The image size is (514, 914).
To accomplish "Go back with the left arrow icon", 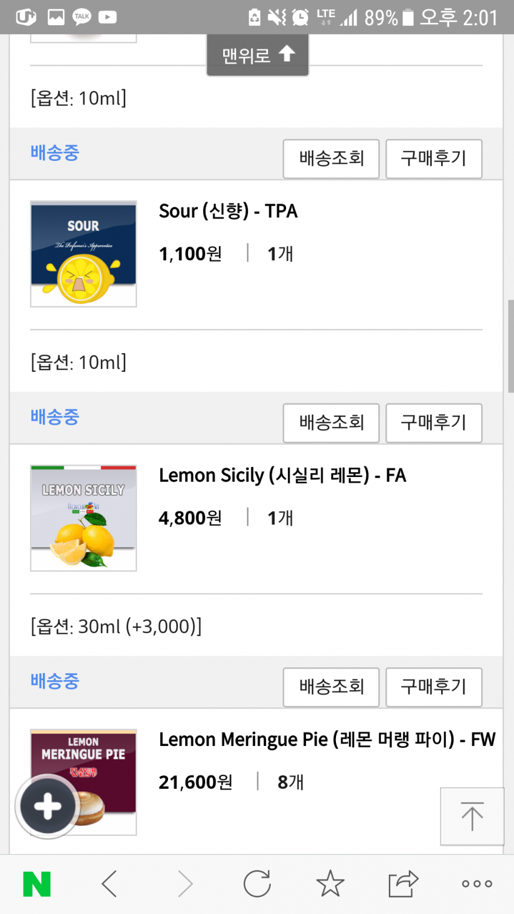I will (110, 883).
